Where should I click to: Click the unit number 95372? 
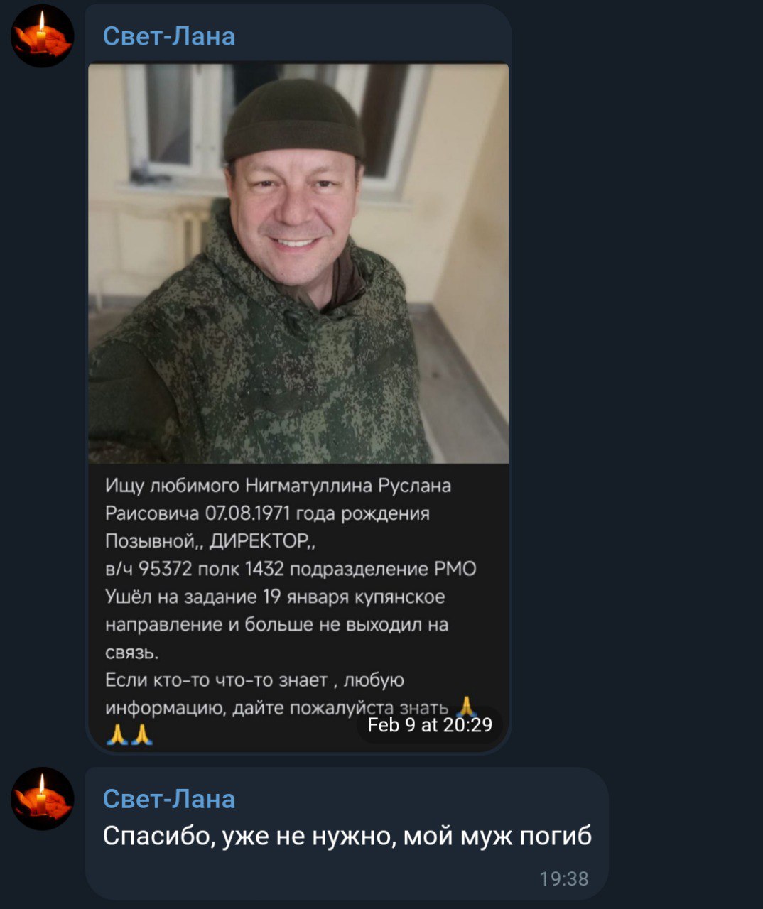165,569
